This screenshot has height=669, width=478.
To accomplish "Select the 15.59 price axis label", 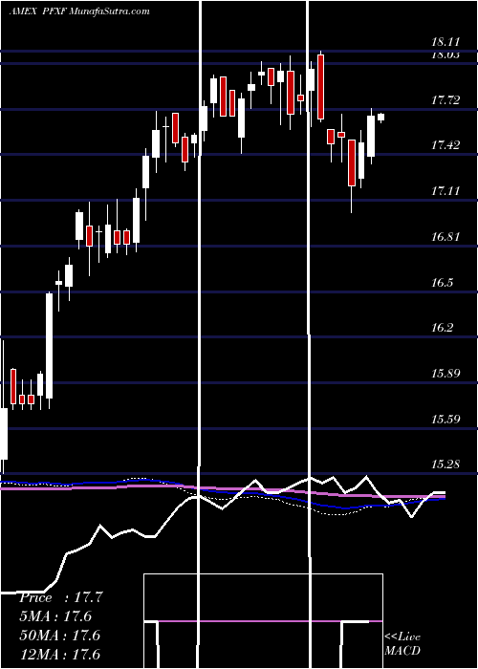I will coord(445,419).
